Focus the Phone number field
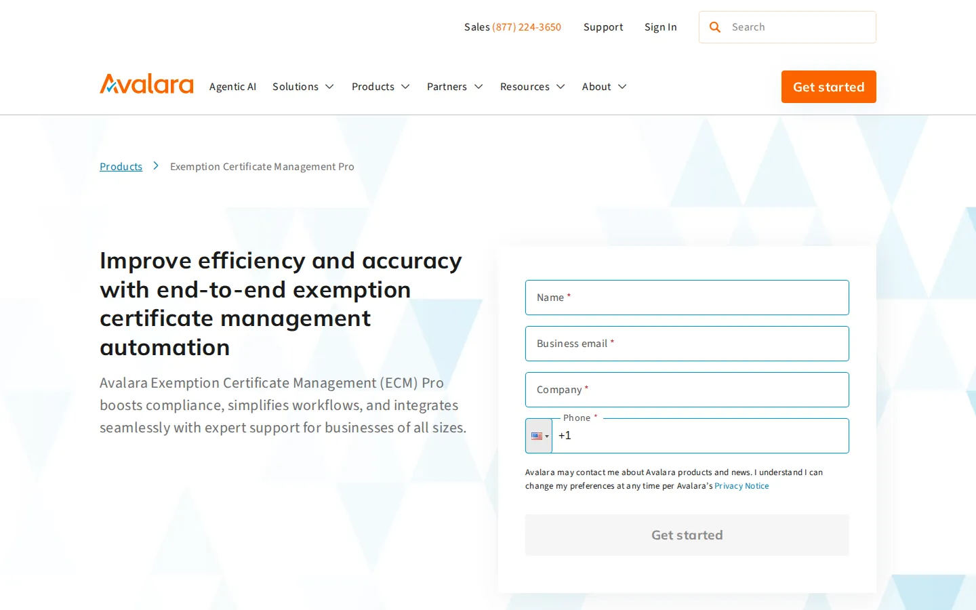The height and width of the screenshot is (610, 976). point(701,436)
